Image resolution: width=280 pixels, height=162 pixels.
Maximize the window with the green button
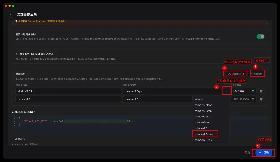13,6
